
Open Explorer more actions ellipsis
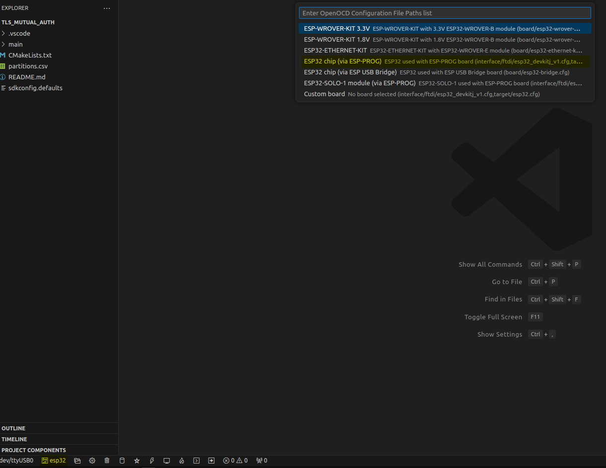pos(107,8)
